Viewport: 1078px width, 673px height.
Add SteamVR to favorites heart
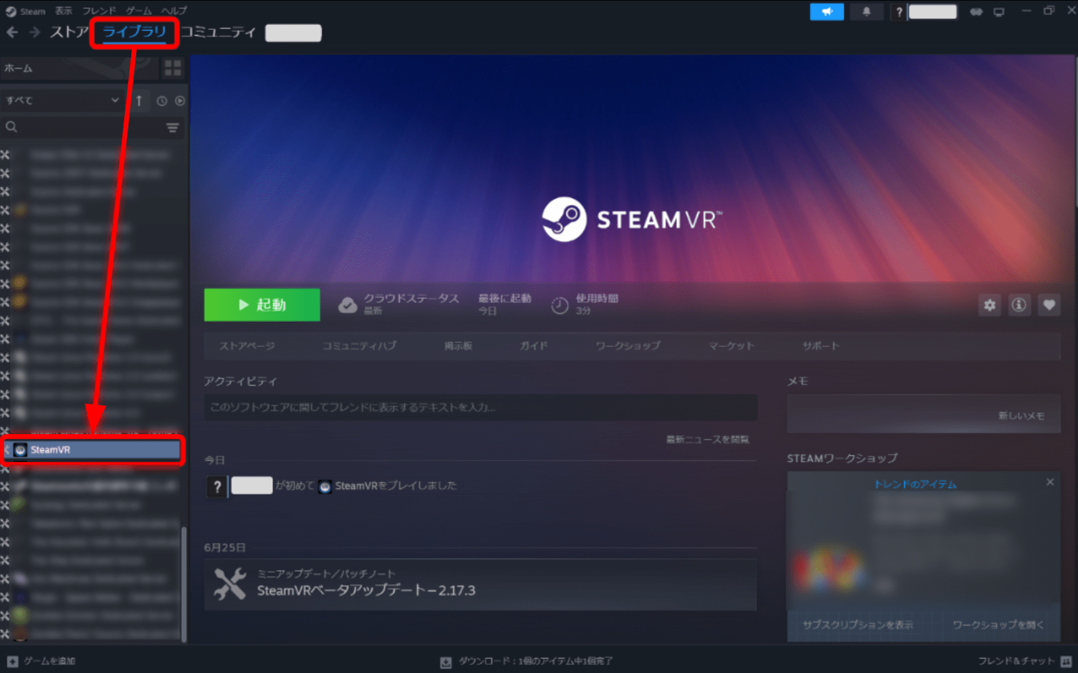(1049, 305)
